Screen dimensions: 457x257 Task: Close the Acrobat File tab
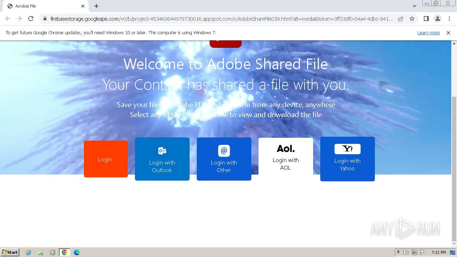(83, 6)
